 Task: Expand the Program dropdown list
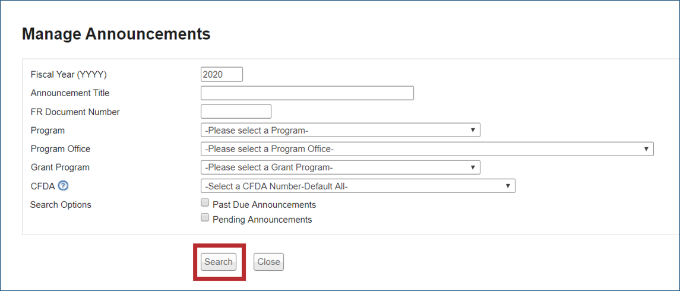(x=340, y=130)
